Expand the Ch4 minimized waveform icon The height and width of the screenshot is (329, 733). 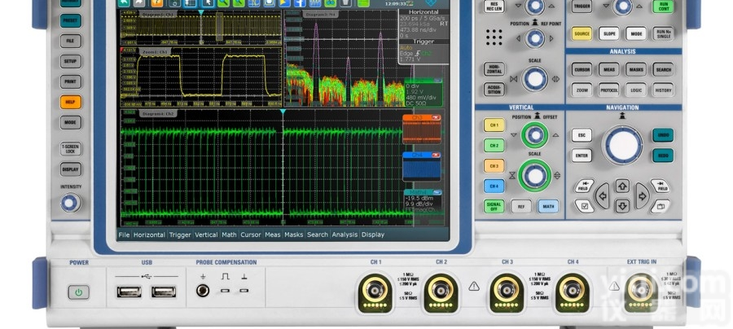coord(422,166)
